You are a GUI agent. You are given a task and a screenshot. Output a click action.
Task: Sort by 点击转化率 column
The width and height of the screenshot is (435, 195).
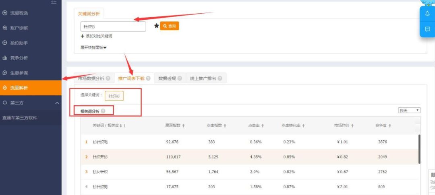pyautogui.click(x=293, y=125)
